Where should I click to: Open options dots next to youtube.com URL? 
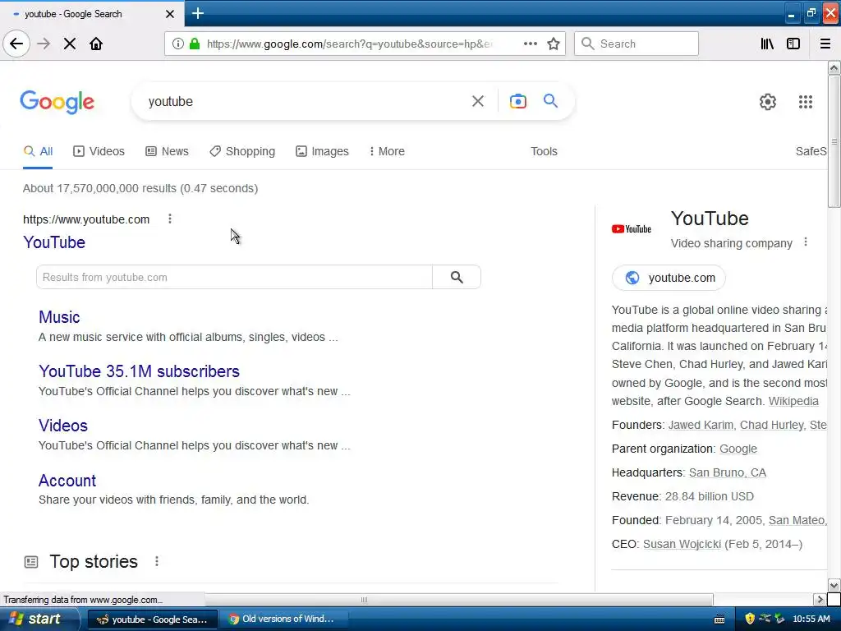point(169,219)
